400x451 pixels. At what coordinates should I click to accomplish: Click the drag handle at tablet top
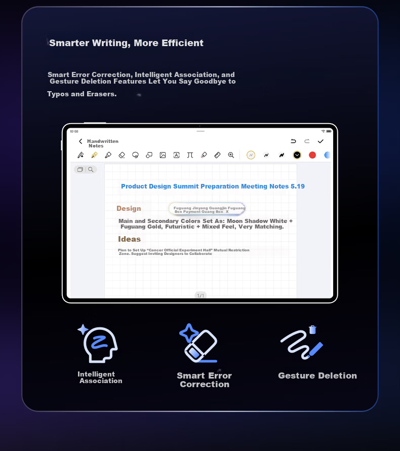coord(201,131)
